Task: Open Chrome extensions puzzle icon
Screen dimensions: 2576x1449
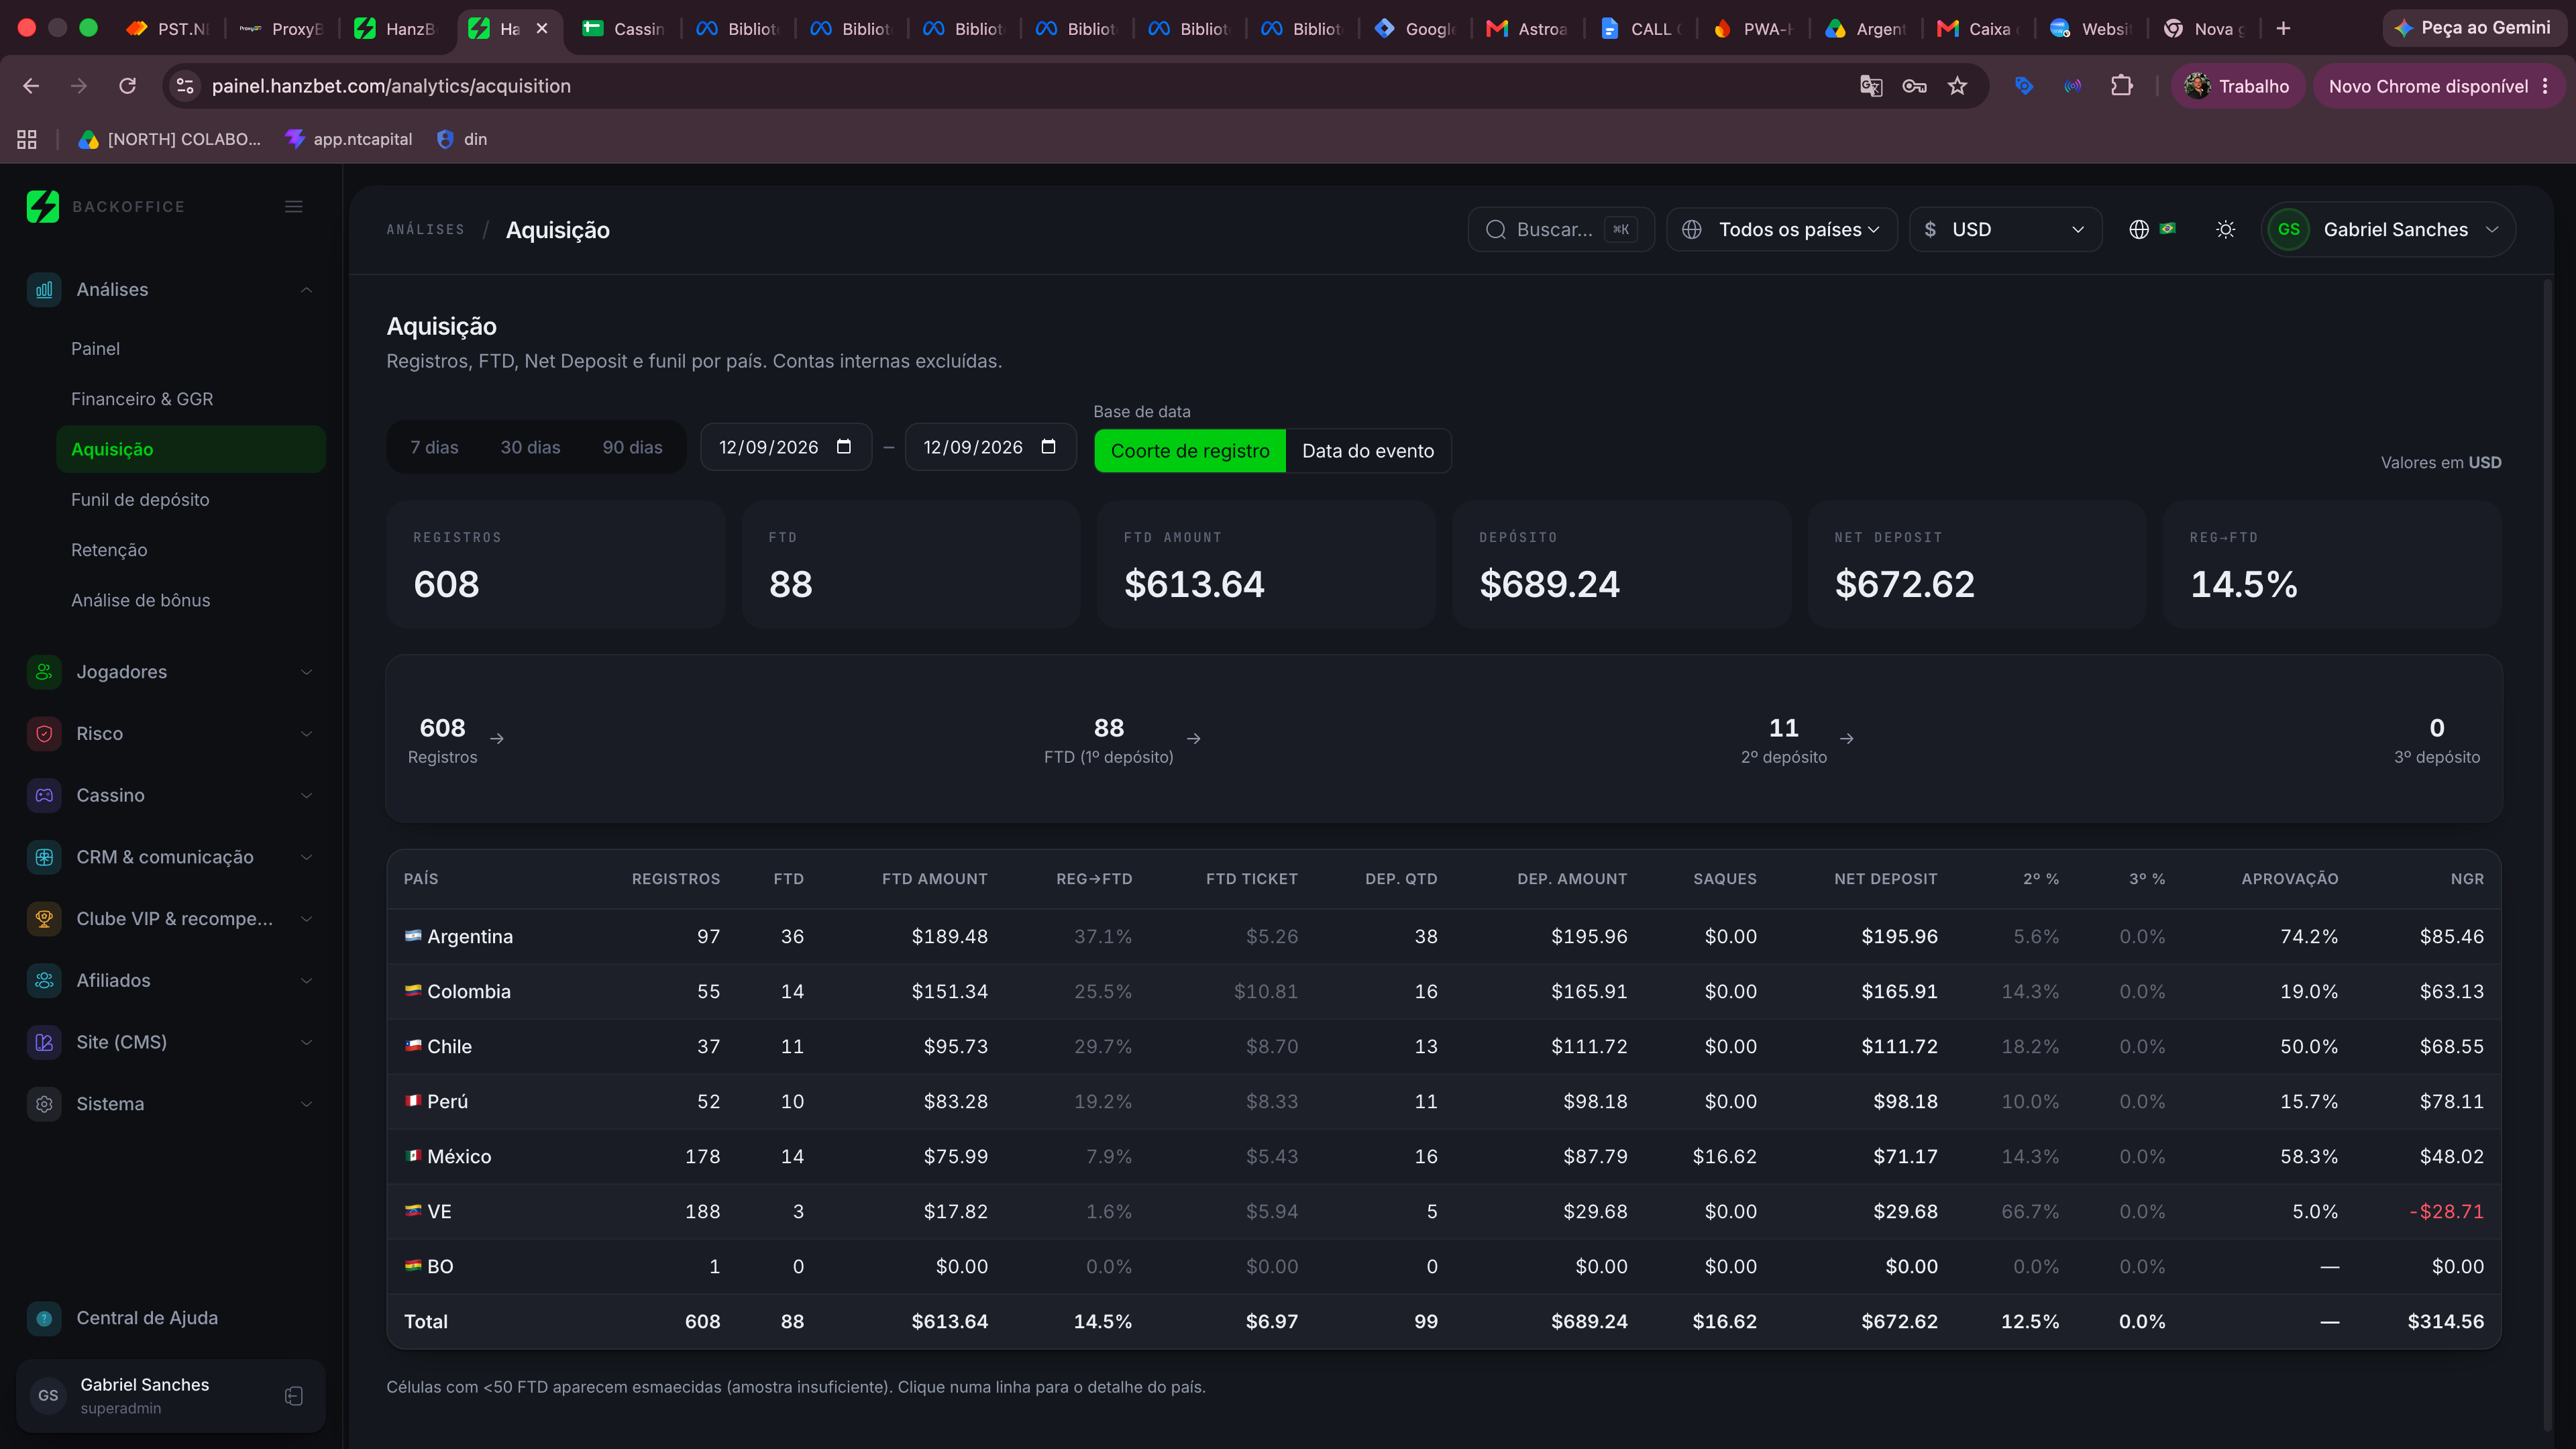Action: (x=2121, y=86)
